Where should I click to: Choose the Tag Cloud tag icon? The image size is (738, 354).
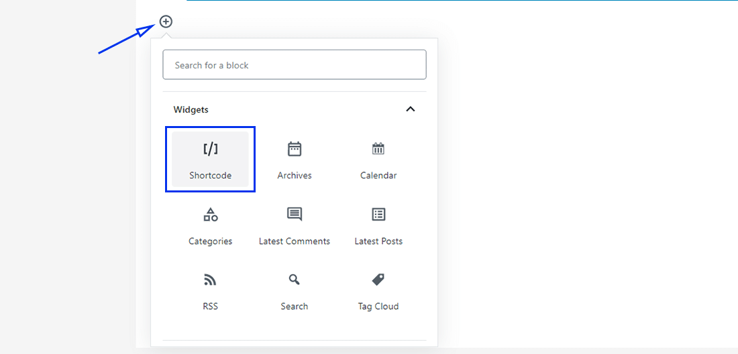pyautogui.click(x=378, y=280)
